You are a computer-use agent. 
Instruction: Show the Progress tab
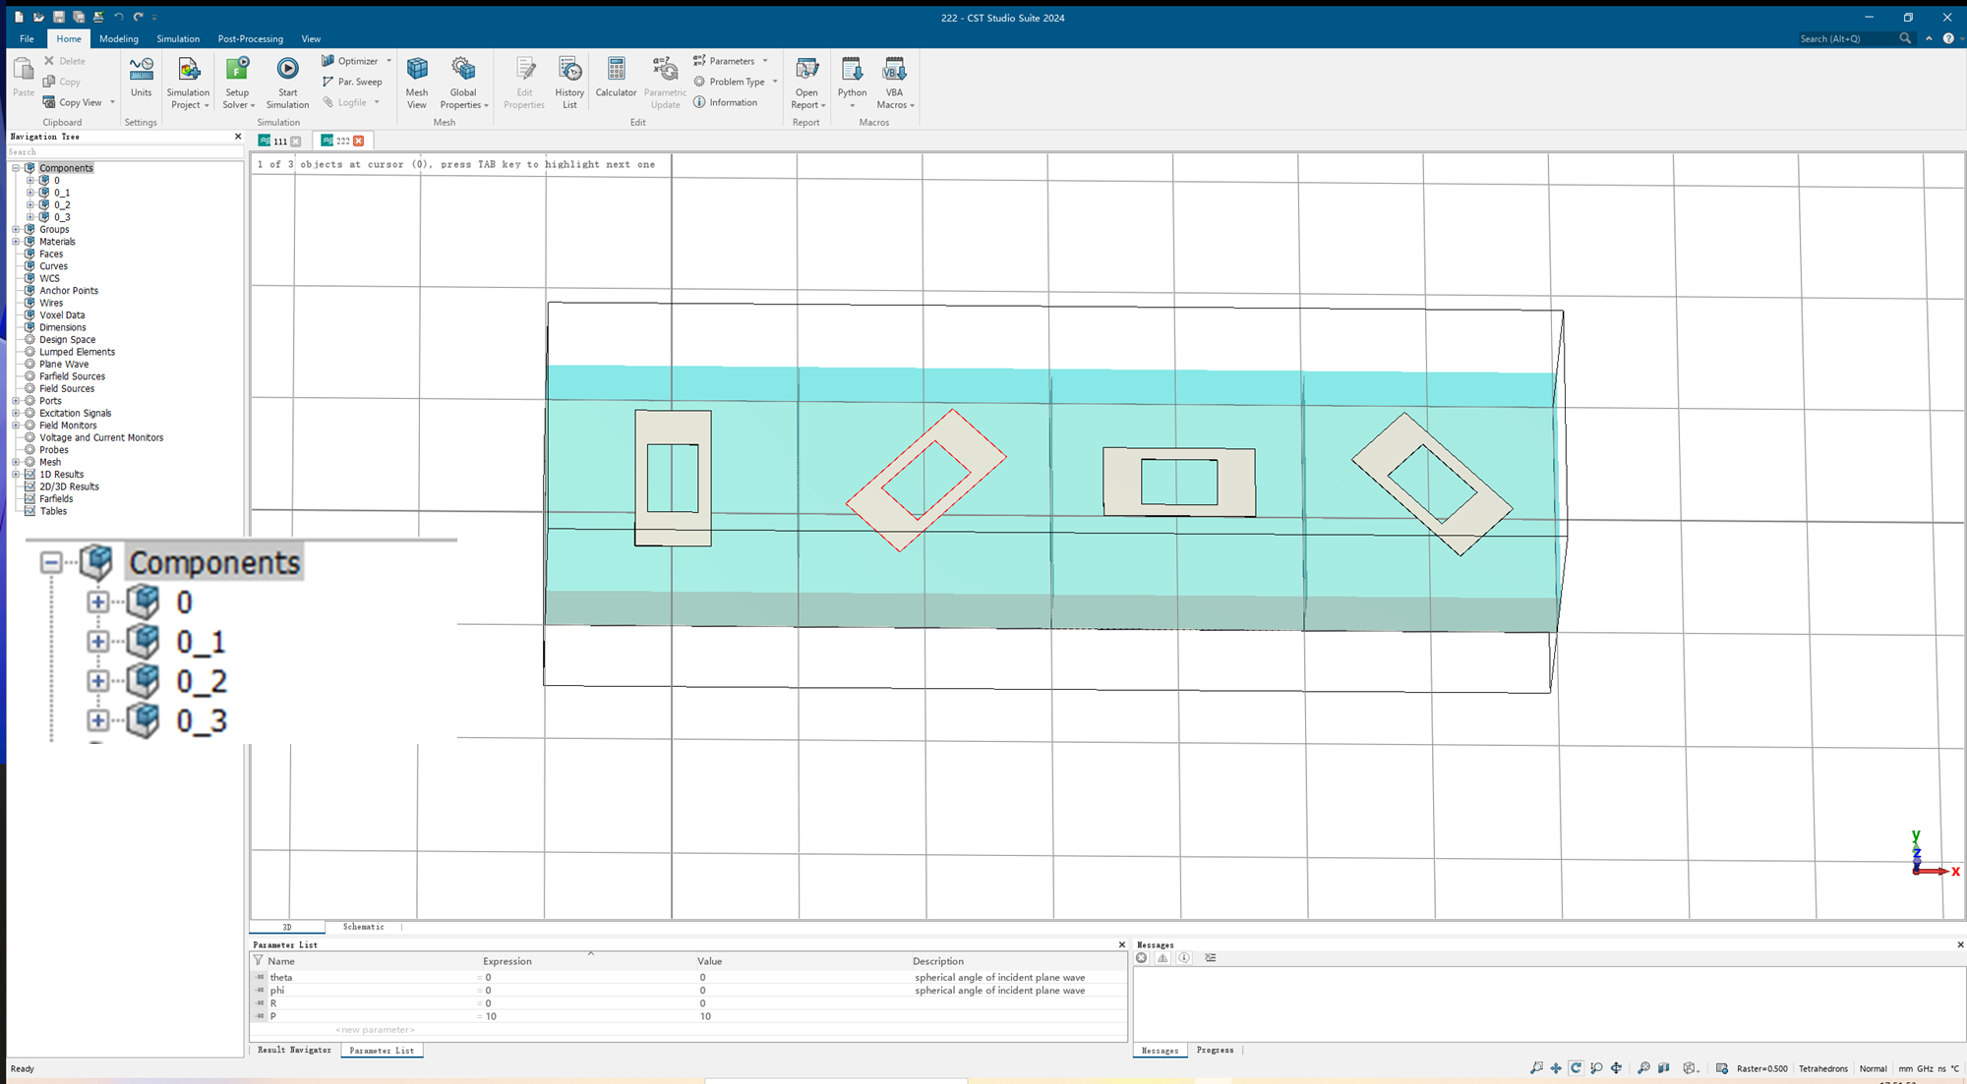click(1215, 1050)
